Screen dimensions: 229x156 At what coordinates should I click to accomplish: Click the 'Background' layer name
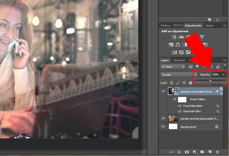[189, 127]
